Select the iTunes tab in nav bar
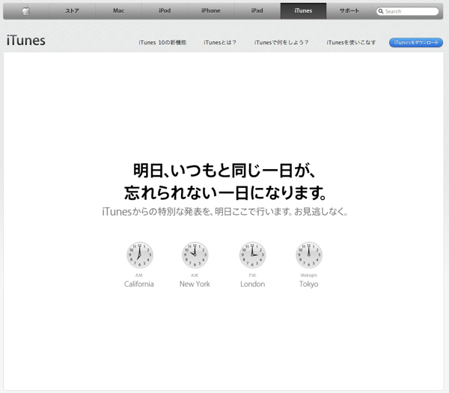449x393 pixels. point(303,11)
